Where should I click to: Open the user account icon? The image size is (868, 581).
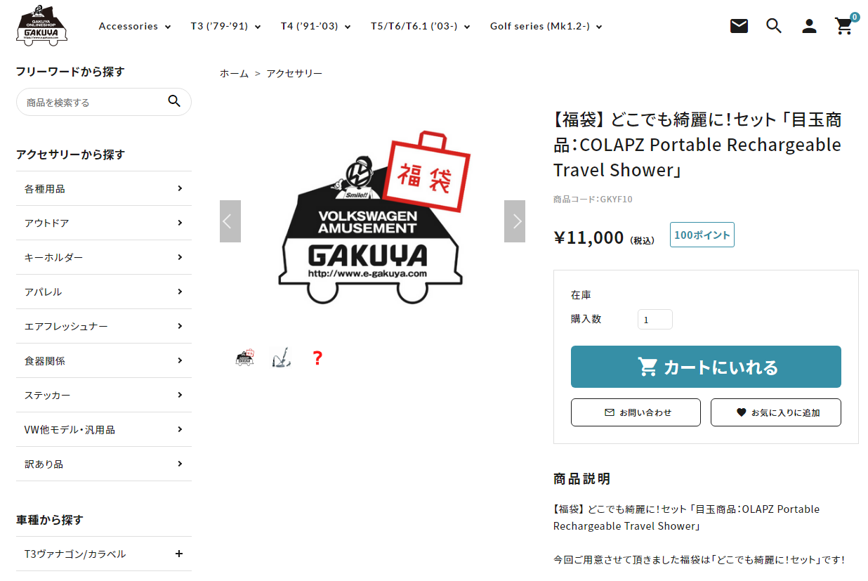coord(809,26)
